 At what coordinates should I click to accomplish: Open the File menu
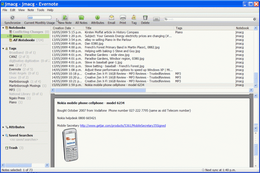(x=5, y=10)
